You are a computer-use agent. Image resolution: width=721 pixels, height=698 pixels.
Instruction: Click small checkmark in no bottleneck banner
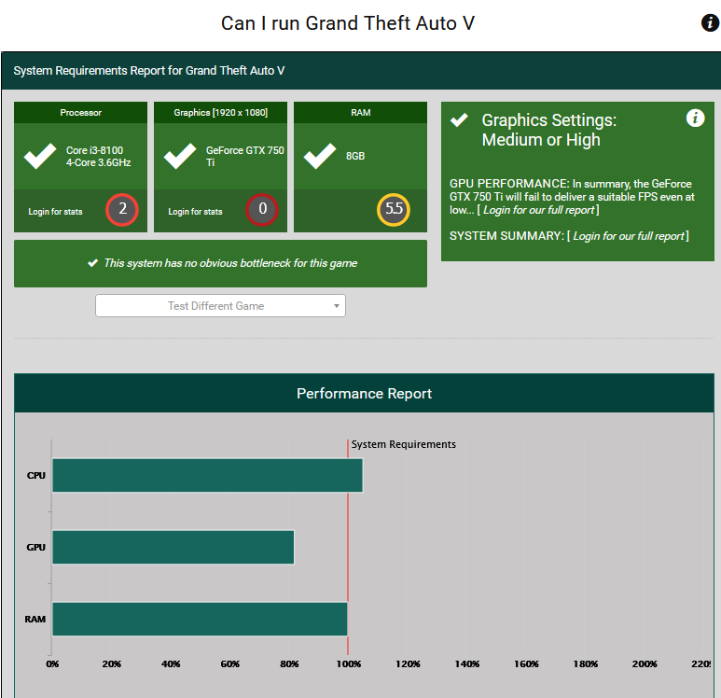tap(93, 263)
